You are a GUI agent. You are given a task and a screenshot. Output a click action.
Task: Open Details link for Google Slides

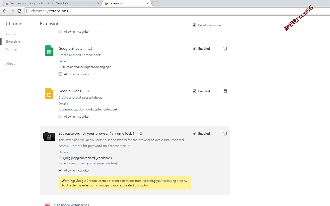click(x=63, y=104)
